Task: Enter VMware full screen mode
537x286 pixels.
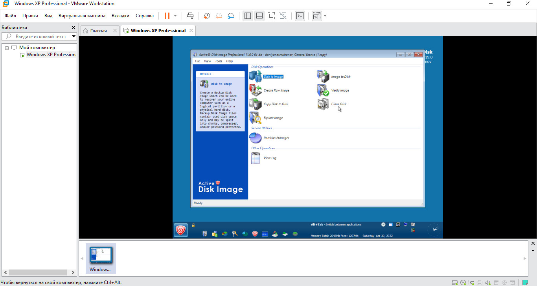Action: pos(271,16)
